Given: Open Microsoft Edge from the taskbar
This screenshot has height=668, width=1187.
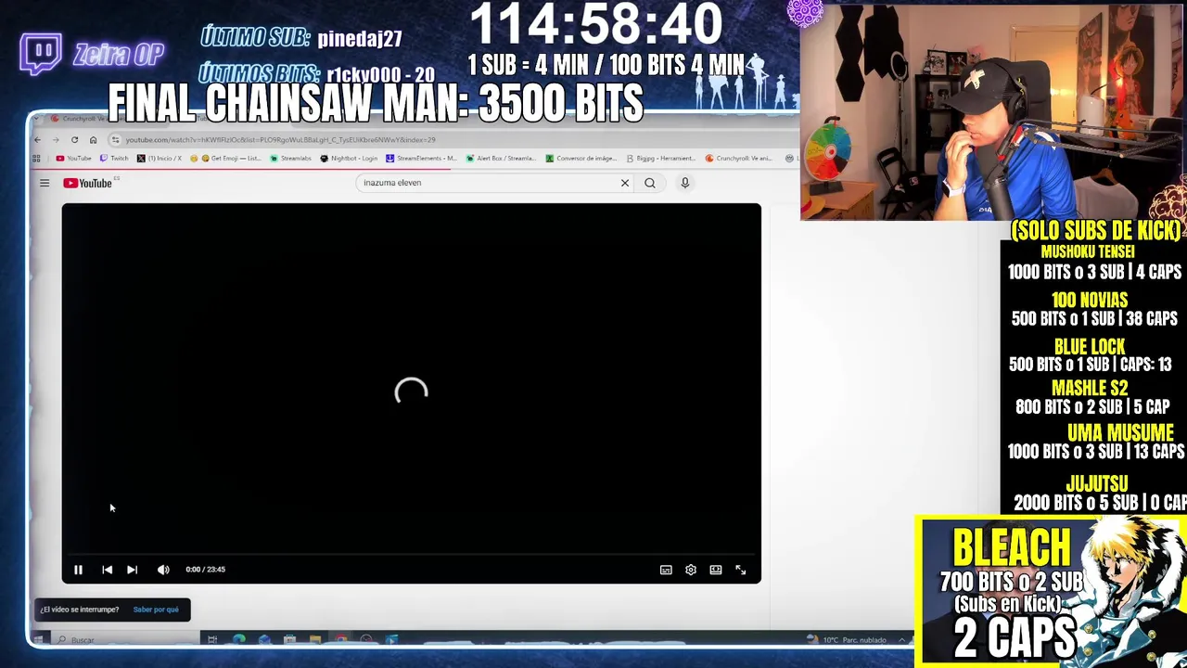Looking at the screenshot, I should [239, 640].
